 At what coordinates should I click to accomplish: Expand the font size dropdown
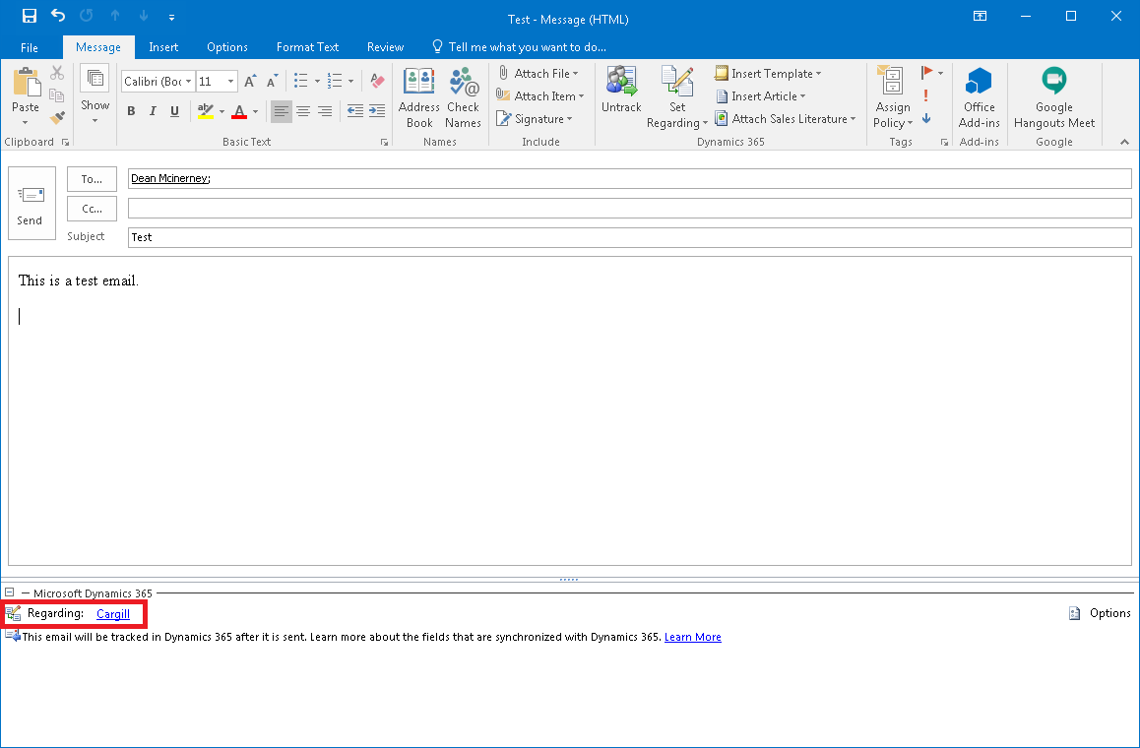click(x=231, y=82)
